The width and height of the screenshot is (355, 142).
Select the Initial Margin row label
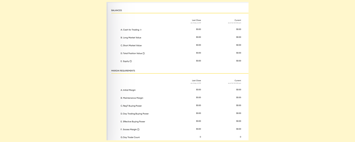(128, 90)
